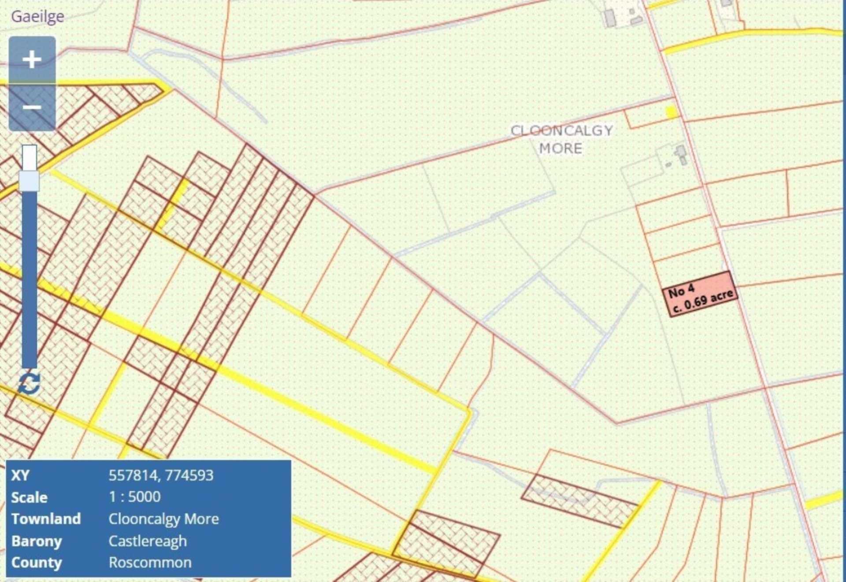Click the zoom in plus button
Viewport: 846px width, 582px height.
pyautogui.click(x=32, y=59)
